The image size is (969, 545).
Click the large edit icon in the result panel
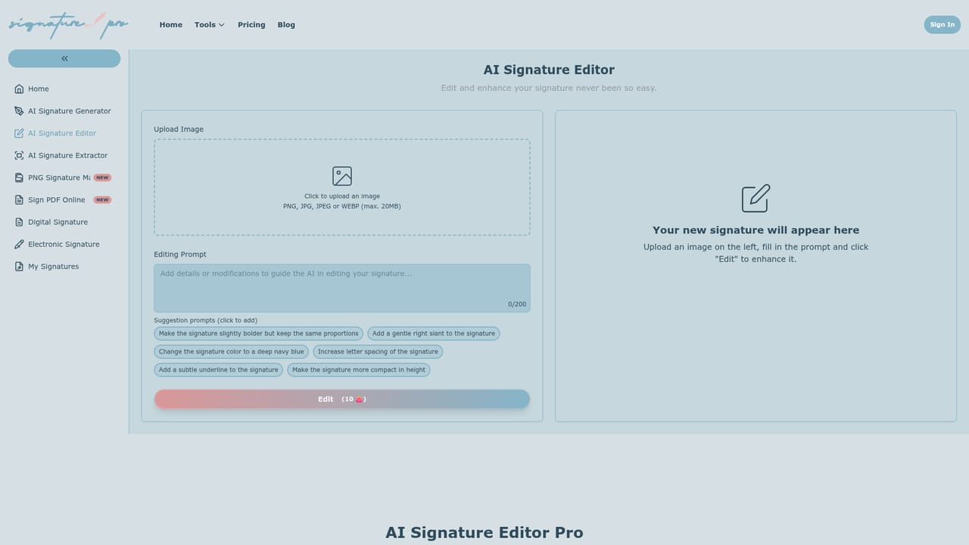pyautogui.click(x=756, y=198)
